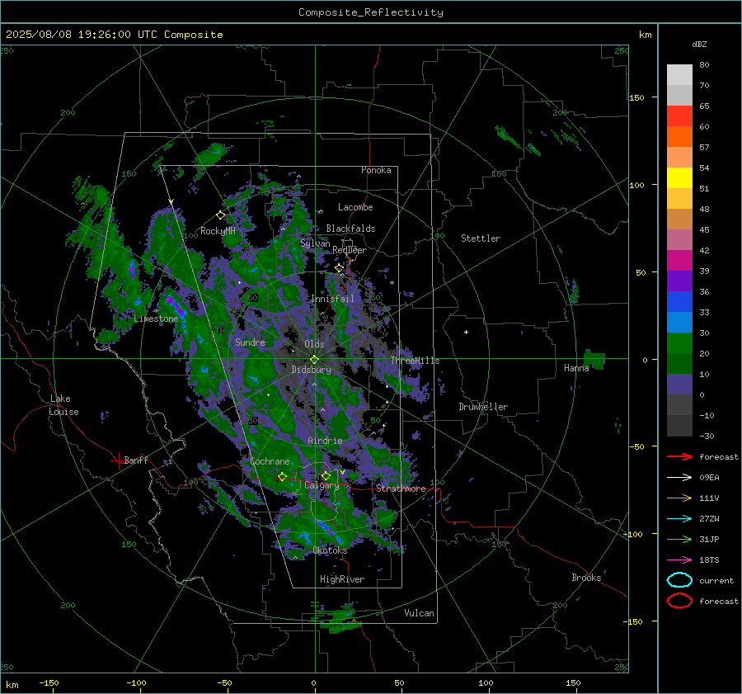This screenshot has height=694, width=742.
Task: Click the Blackfalds label
Action: click(x=350, y=229)
